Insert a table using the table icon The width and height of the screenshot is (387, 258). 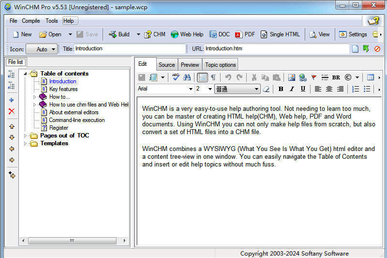(371, 77)
